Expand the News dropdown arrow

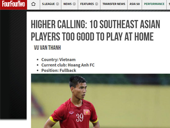(74, 4)
